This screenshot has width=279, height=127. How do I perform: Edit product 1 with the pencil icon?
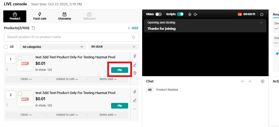(135, 65)
